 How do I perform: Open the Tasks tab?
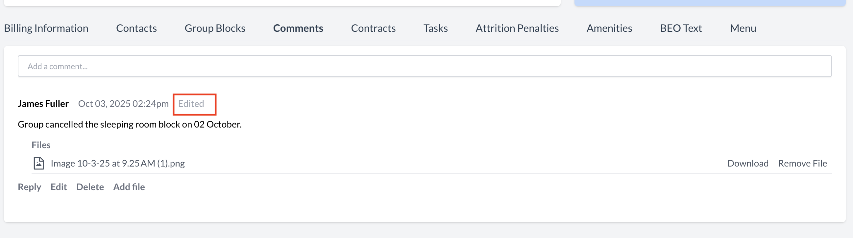pyautogui.click(x=435, y=28)
